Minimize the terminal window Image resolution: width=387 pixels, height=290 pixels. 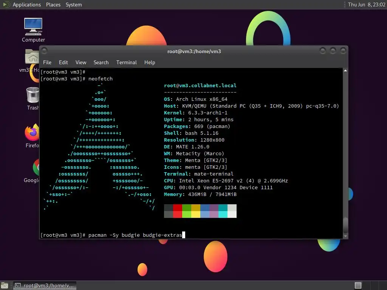click(323, 51)
